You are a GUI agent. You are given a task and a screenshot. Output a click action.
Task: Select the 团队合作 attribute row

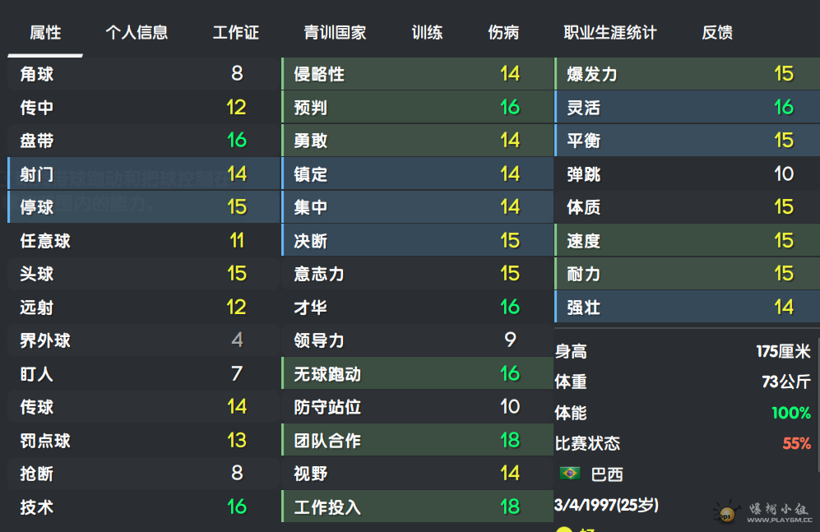click(417, 440)
